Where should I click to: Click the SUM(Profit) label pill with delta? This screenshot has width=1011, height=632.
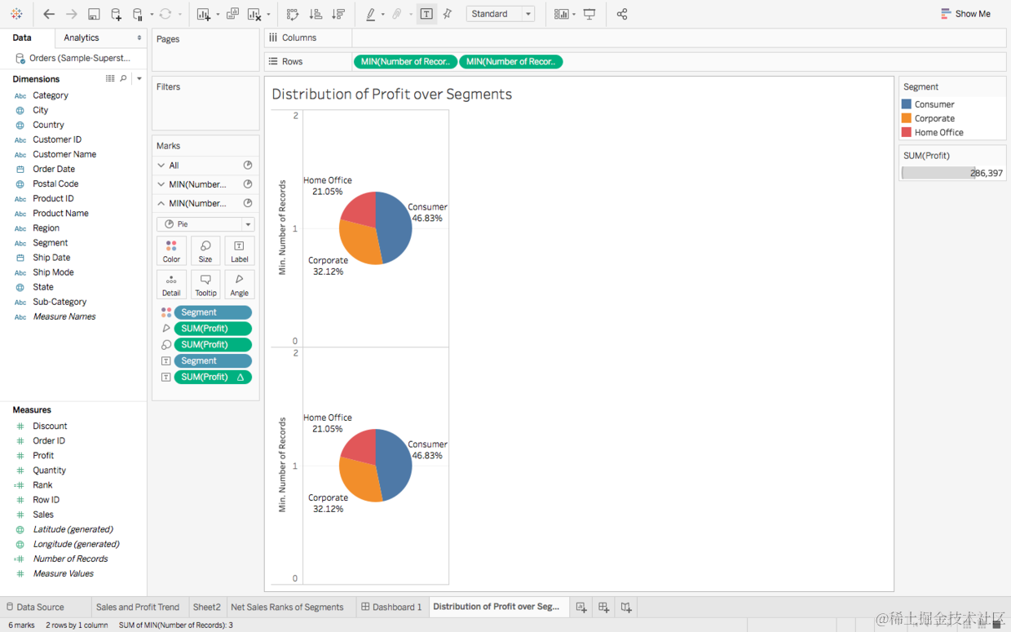(213, 377)
